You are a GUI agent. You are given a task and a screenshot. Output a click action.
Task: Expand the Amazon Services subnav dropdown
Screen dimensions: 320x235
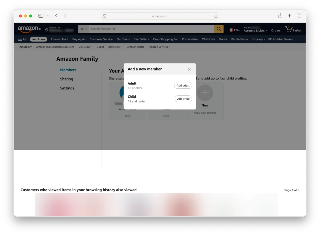coord(159,47)
